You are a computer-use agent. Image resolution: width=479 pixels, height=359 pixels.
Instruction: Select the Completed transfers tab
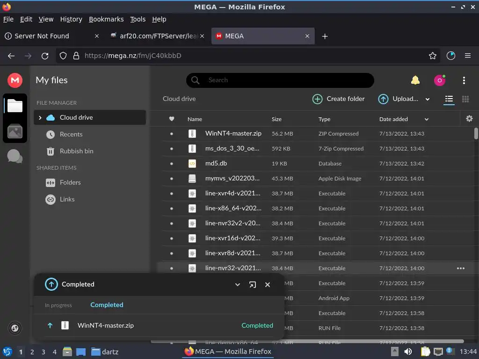(107, 305)
